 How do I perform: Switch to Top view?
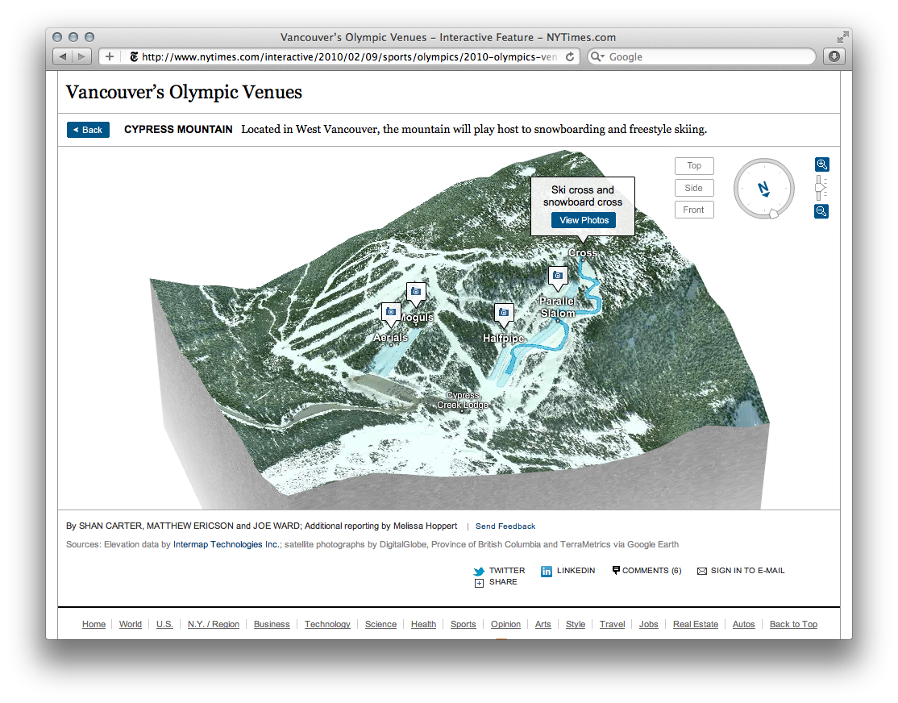point(694,165)
